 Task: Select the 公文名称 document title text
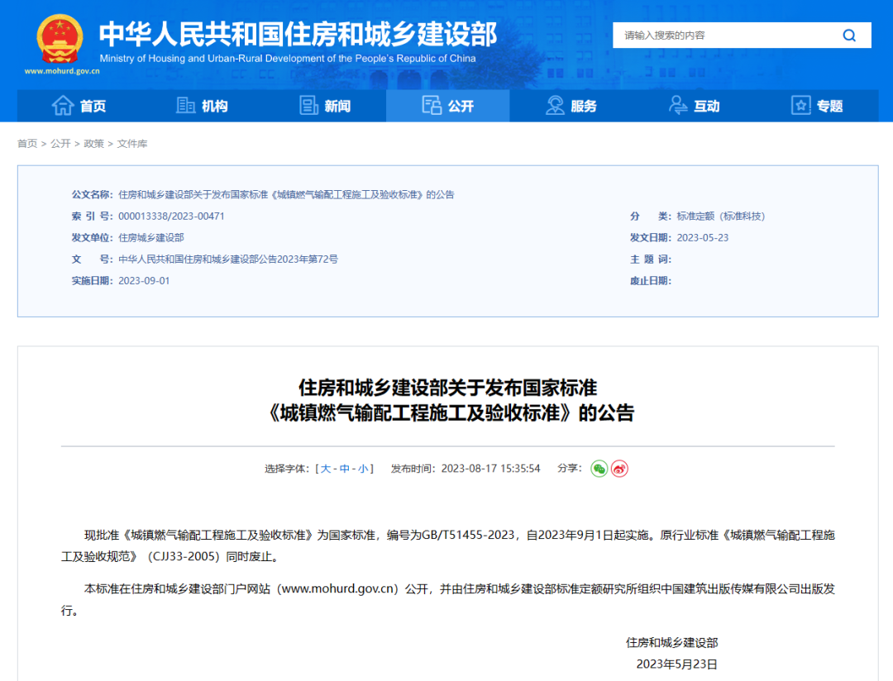(x=286, y=195)
